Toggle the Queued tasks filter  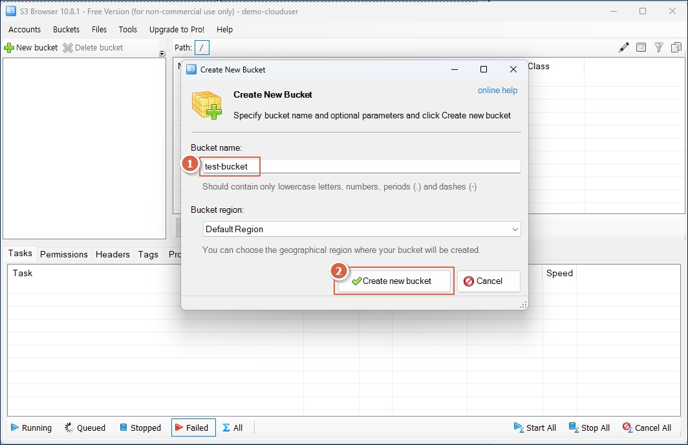(85, 428)
